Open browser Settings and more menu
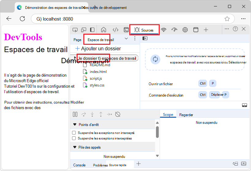 click(x=243, y=19)
